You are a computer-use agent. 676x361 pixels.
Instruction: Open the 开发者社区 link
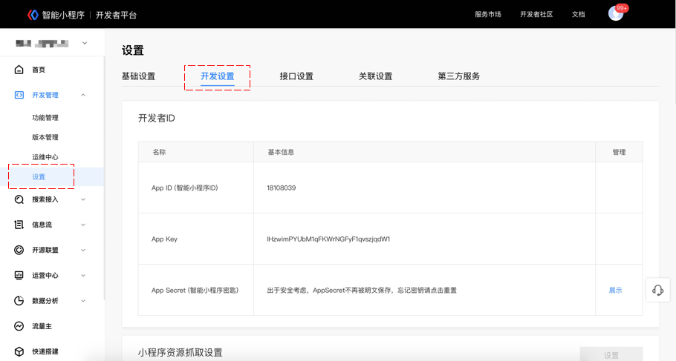[536, 14]
